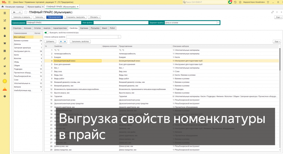Viewport: 283px width, 154px height.
Task: Move property up with blue up arrow
Action: (61, 41)
